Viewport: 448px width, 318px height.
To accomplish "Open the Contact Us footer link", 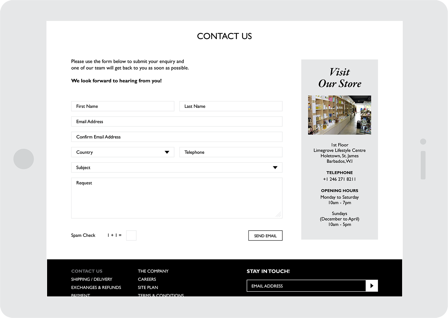I will 87,271.
